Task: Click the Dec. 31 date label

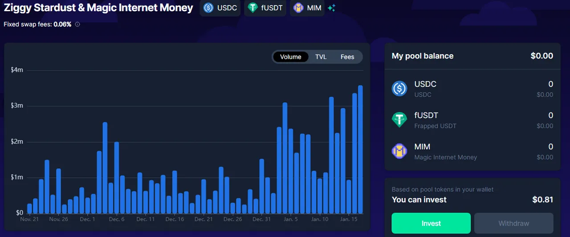Action: point(261,219)
